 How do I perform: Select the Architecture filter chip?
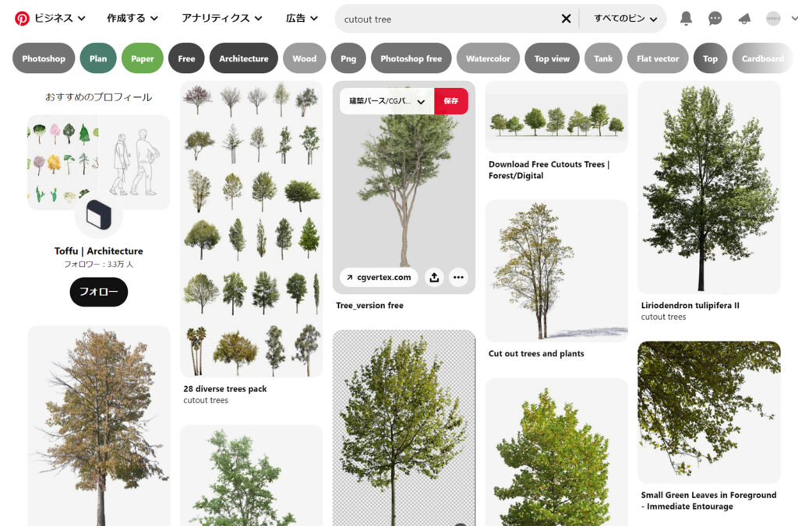[x=244, y=58]
